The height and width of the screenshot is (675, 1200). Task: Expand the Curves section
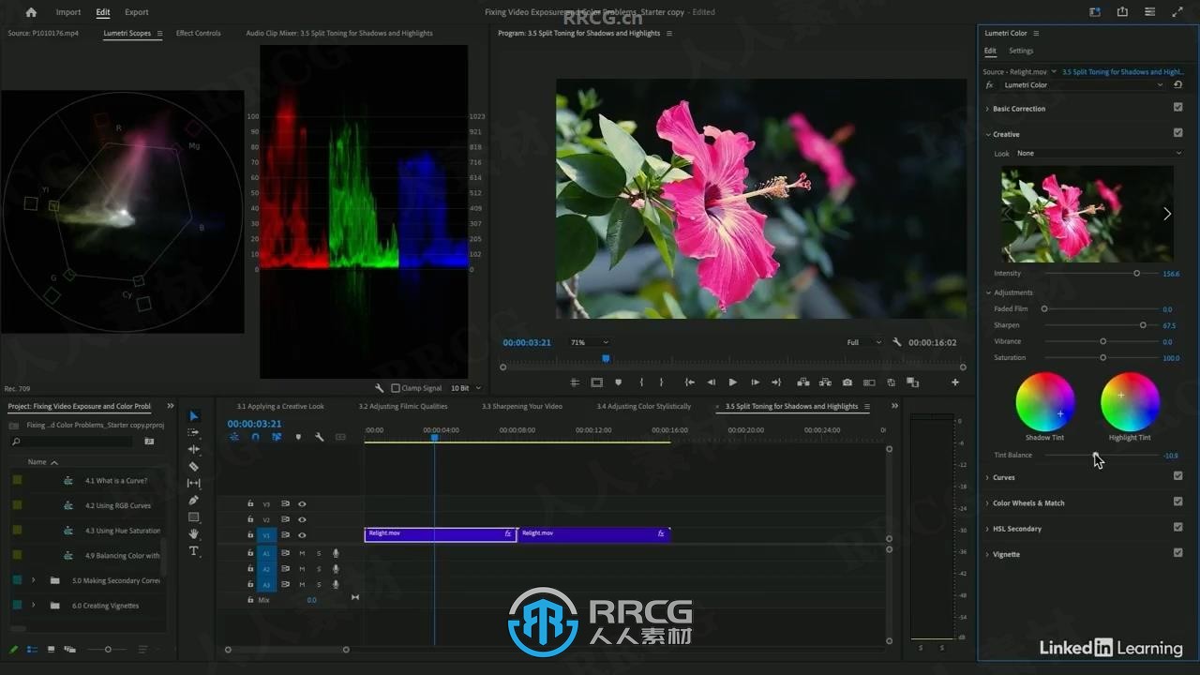[987, 477]
